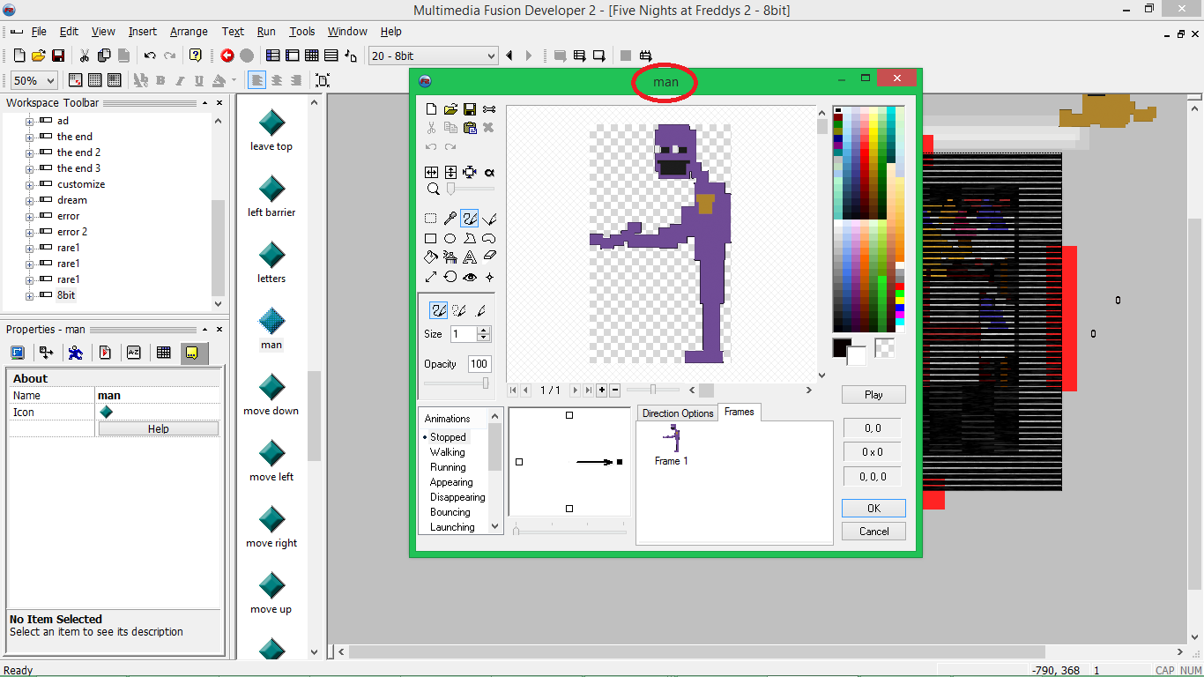Screen dimensions: 1204x677
Task: Open the Run menu
Action: [266, 32]
